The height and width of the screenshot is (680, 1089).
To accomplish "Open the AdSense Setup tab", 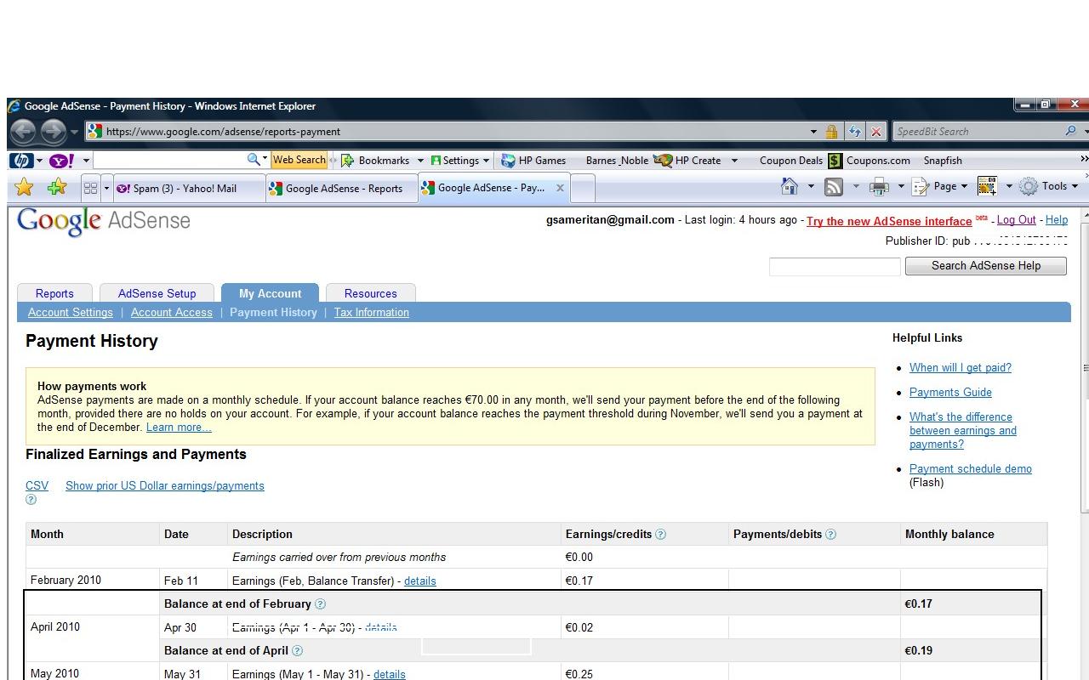I will pyautogui.click(x=157, y=293).
